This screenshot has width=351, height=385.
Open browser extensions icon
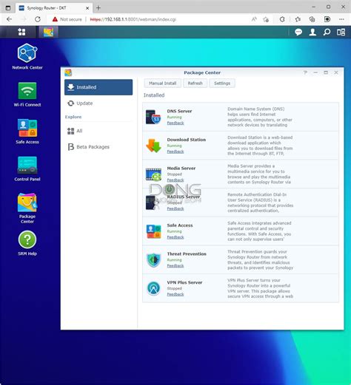click(x=282, y=19)
